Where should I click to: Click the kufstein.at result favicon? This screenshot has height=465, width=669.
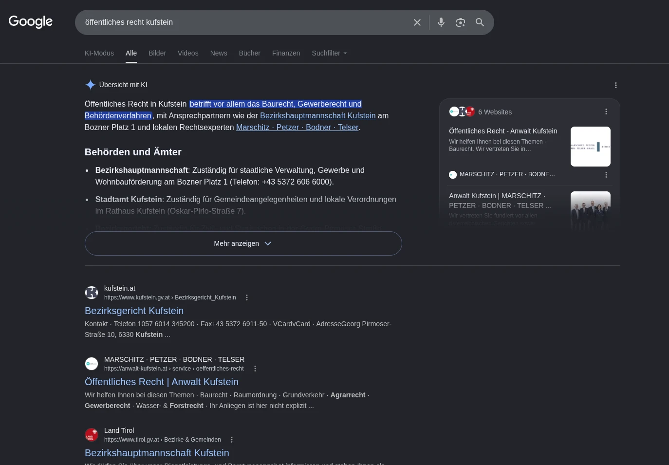point(92,293)
